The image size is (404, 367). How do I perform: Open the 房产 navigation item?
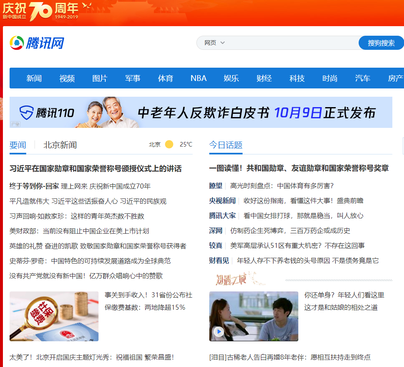pyautogui.click(x=396, y=78)
